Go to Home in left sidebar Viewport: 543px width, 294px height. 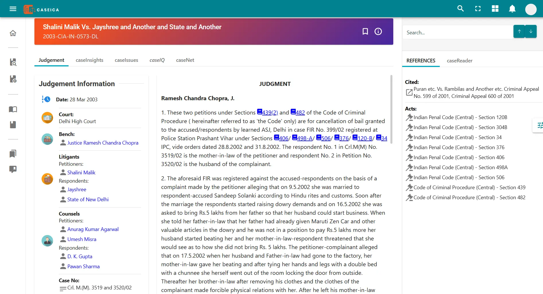click(13, 33)
